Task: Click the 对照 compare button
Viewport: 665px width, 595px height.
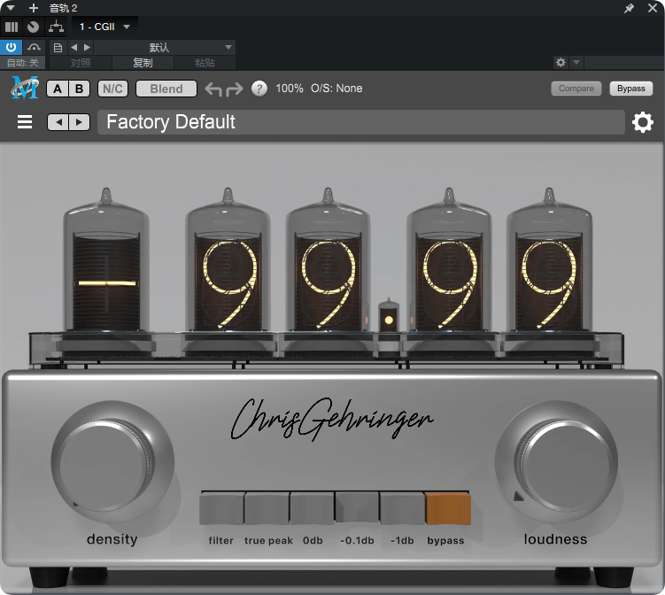Action: coord(81,63)
